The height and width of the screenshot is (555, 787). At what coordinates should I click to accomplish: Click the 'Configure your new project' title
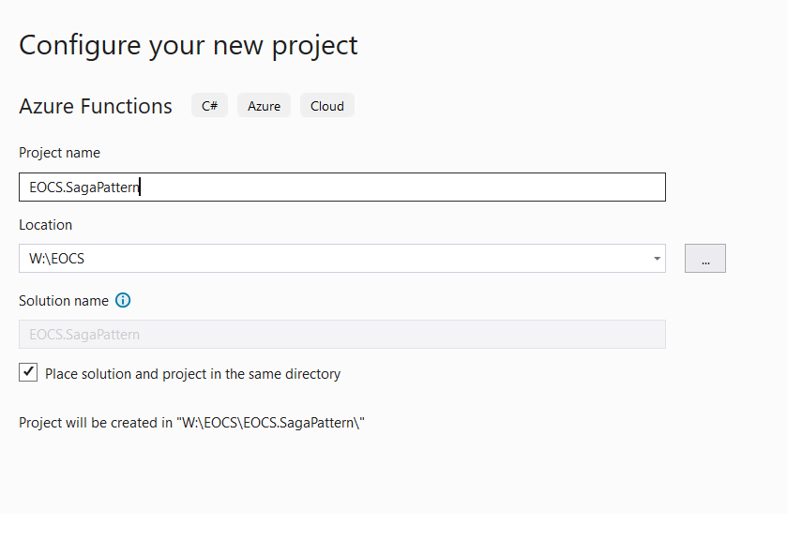189,46
